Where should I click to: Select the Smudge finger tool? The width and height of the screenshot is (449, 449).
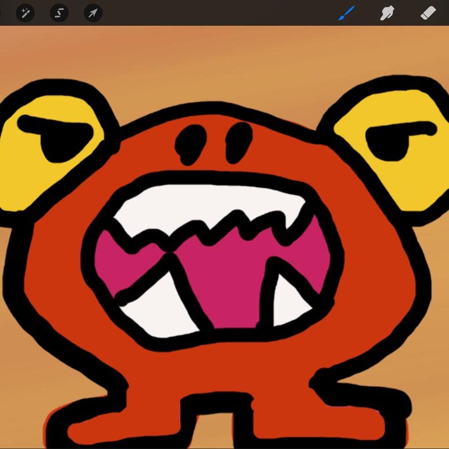[x=387, y=12]
